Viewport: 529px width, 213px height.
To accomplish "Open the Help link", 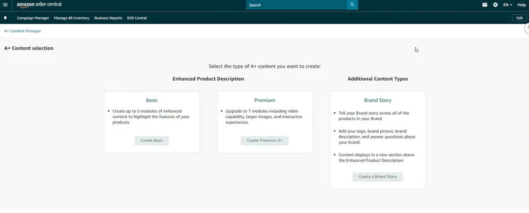I will pyautogui.click(x=522, y=5).
